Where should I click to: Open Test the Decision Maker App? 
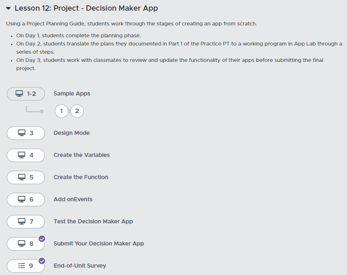point(93,222)
